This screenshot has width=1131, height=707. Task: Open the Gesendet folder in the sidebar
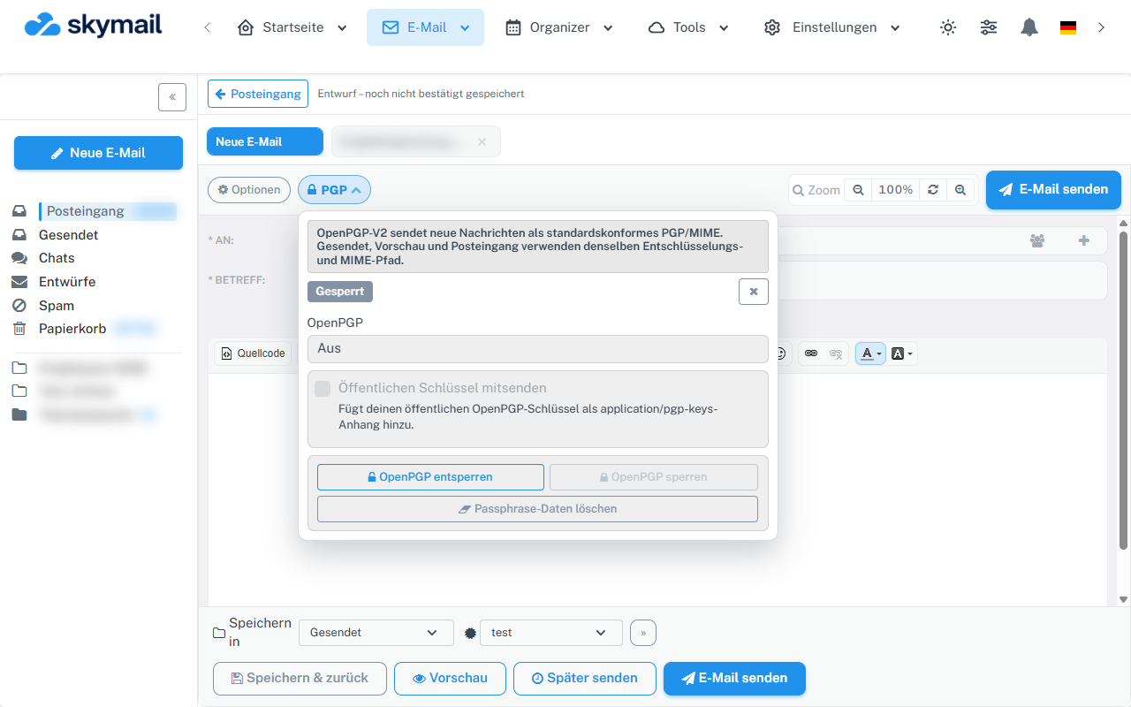coord(68,235)
